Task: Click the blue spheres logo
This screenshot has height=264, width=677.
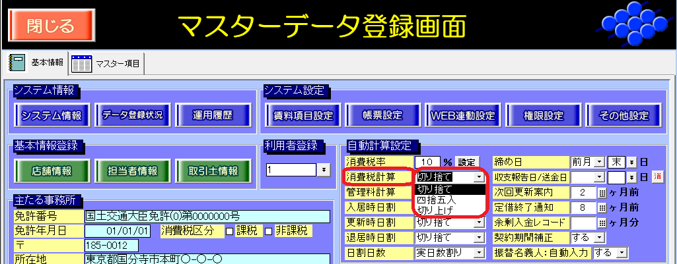Action: (635, 24)
